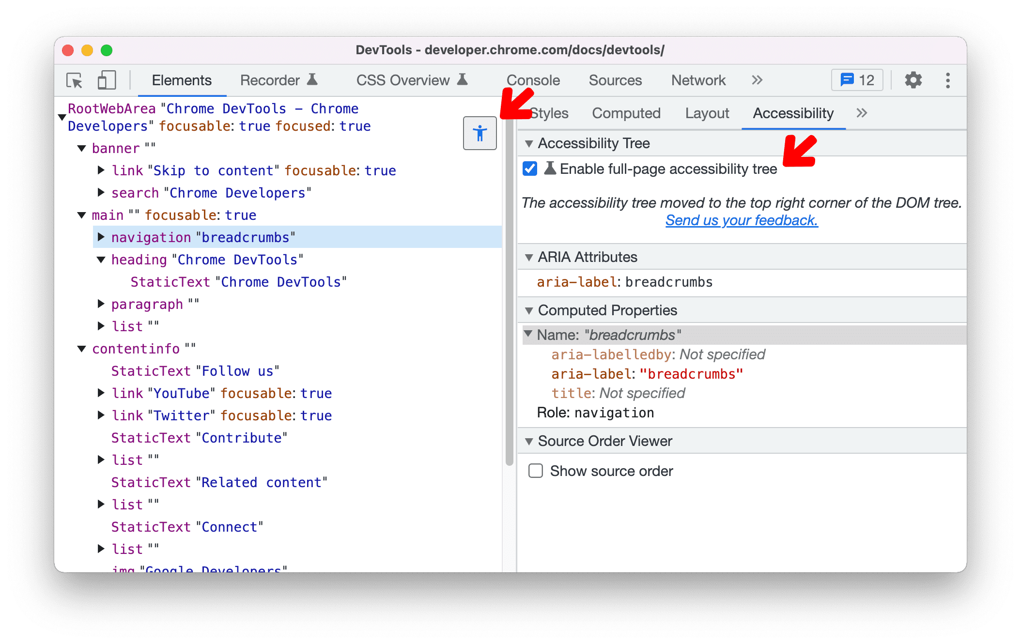This screenshot has height=644, width=1021.
Task: Select the Elements tab
Action: (181, 80)
